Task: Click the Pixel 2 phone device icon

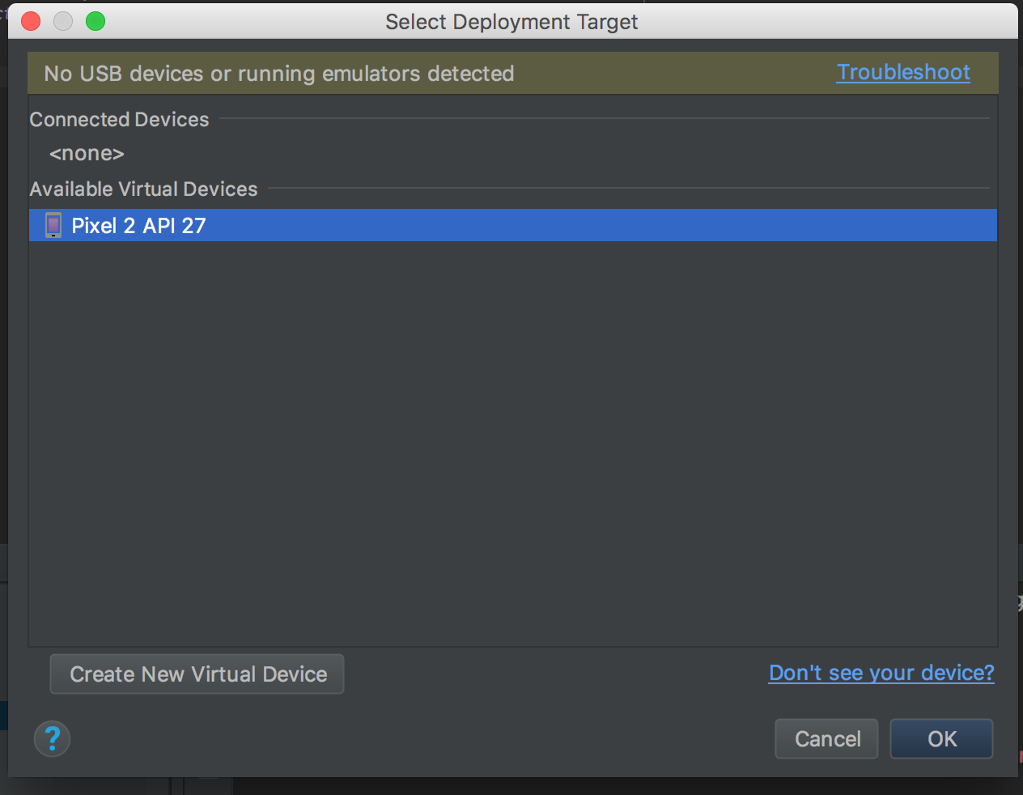Action: pos(52,225)
